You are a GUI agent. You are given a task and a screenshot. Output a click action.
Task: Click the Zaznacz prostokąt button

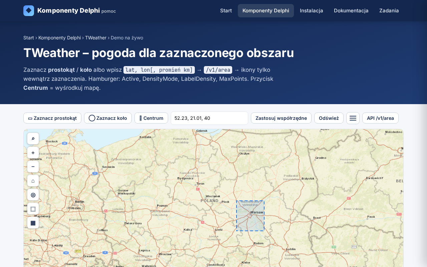[x=52, y=118]
